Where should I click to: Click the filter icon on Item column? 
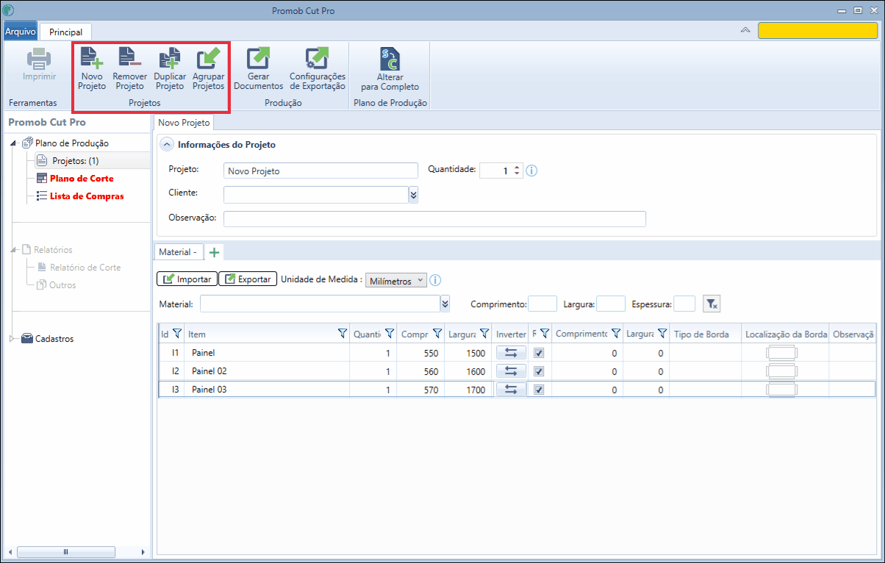tap(343, 334)
